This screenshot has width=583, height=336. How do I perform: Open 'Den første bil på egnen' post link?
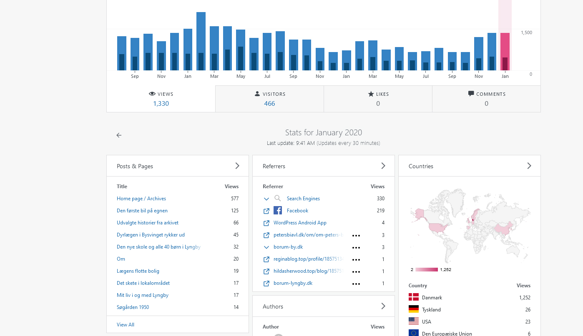(142, 211)
